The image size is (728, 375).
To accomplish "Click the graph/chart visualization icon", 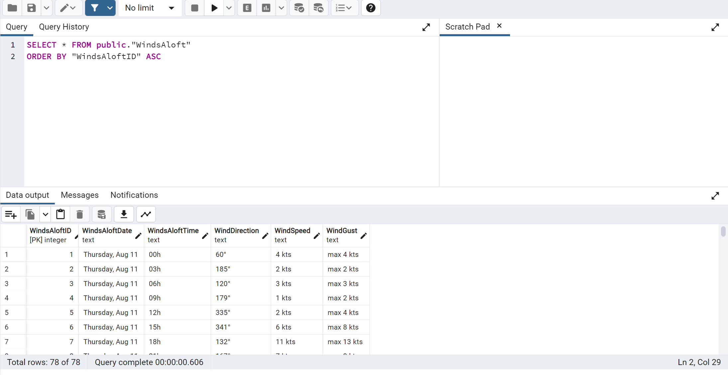I will pos(146,214).
